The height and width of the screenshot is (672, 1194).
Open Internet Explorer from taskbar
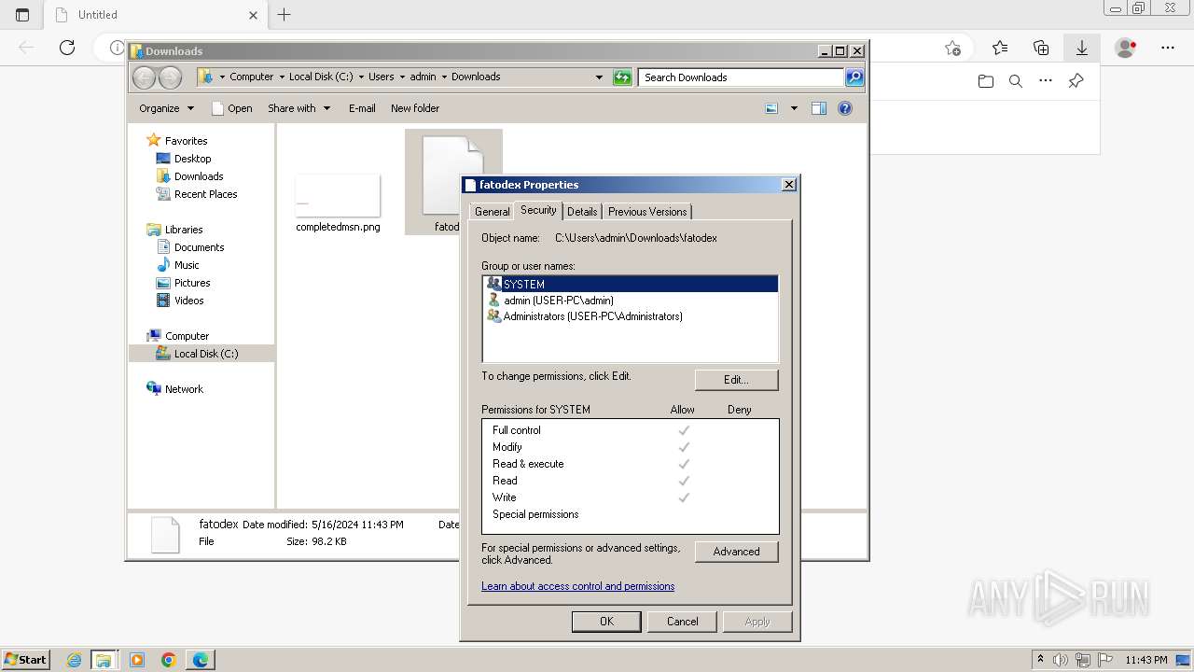pyautogui.click(x=74, y=660)
